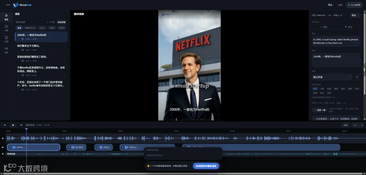
Task: Click voice avatar icon of the '百视达把他们' segment
Action: [23, 61]
